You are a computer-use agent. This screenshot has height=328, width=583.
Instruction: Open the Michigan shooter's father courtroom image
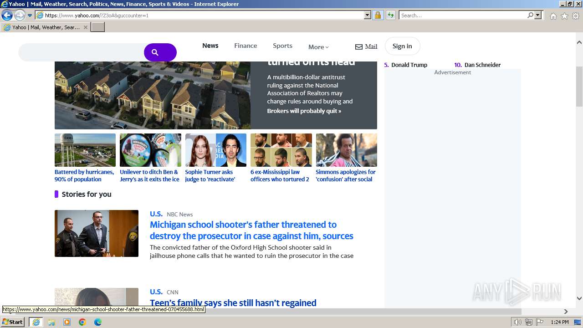click(97, 233)
